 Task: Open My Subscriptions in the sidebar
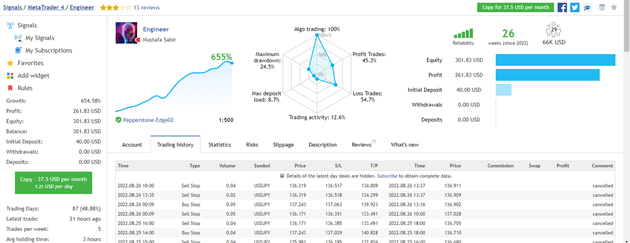tap(49, 51)
